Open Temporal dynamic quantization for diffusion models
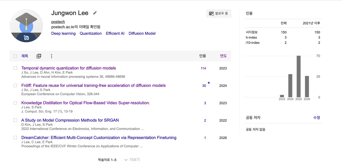342x168 pixels. (69, 68)
